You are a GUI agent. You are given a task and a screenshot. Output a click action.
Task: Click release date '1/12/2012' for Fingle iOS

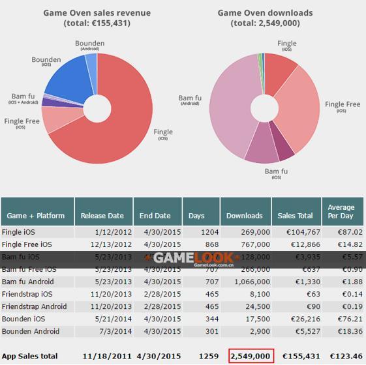click(114, 232)
